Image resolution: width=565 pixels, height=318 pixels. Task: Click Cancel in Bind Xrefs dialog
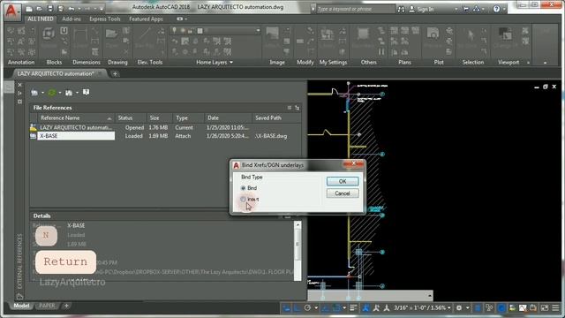343,193
